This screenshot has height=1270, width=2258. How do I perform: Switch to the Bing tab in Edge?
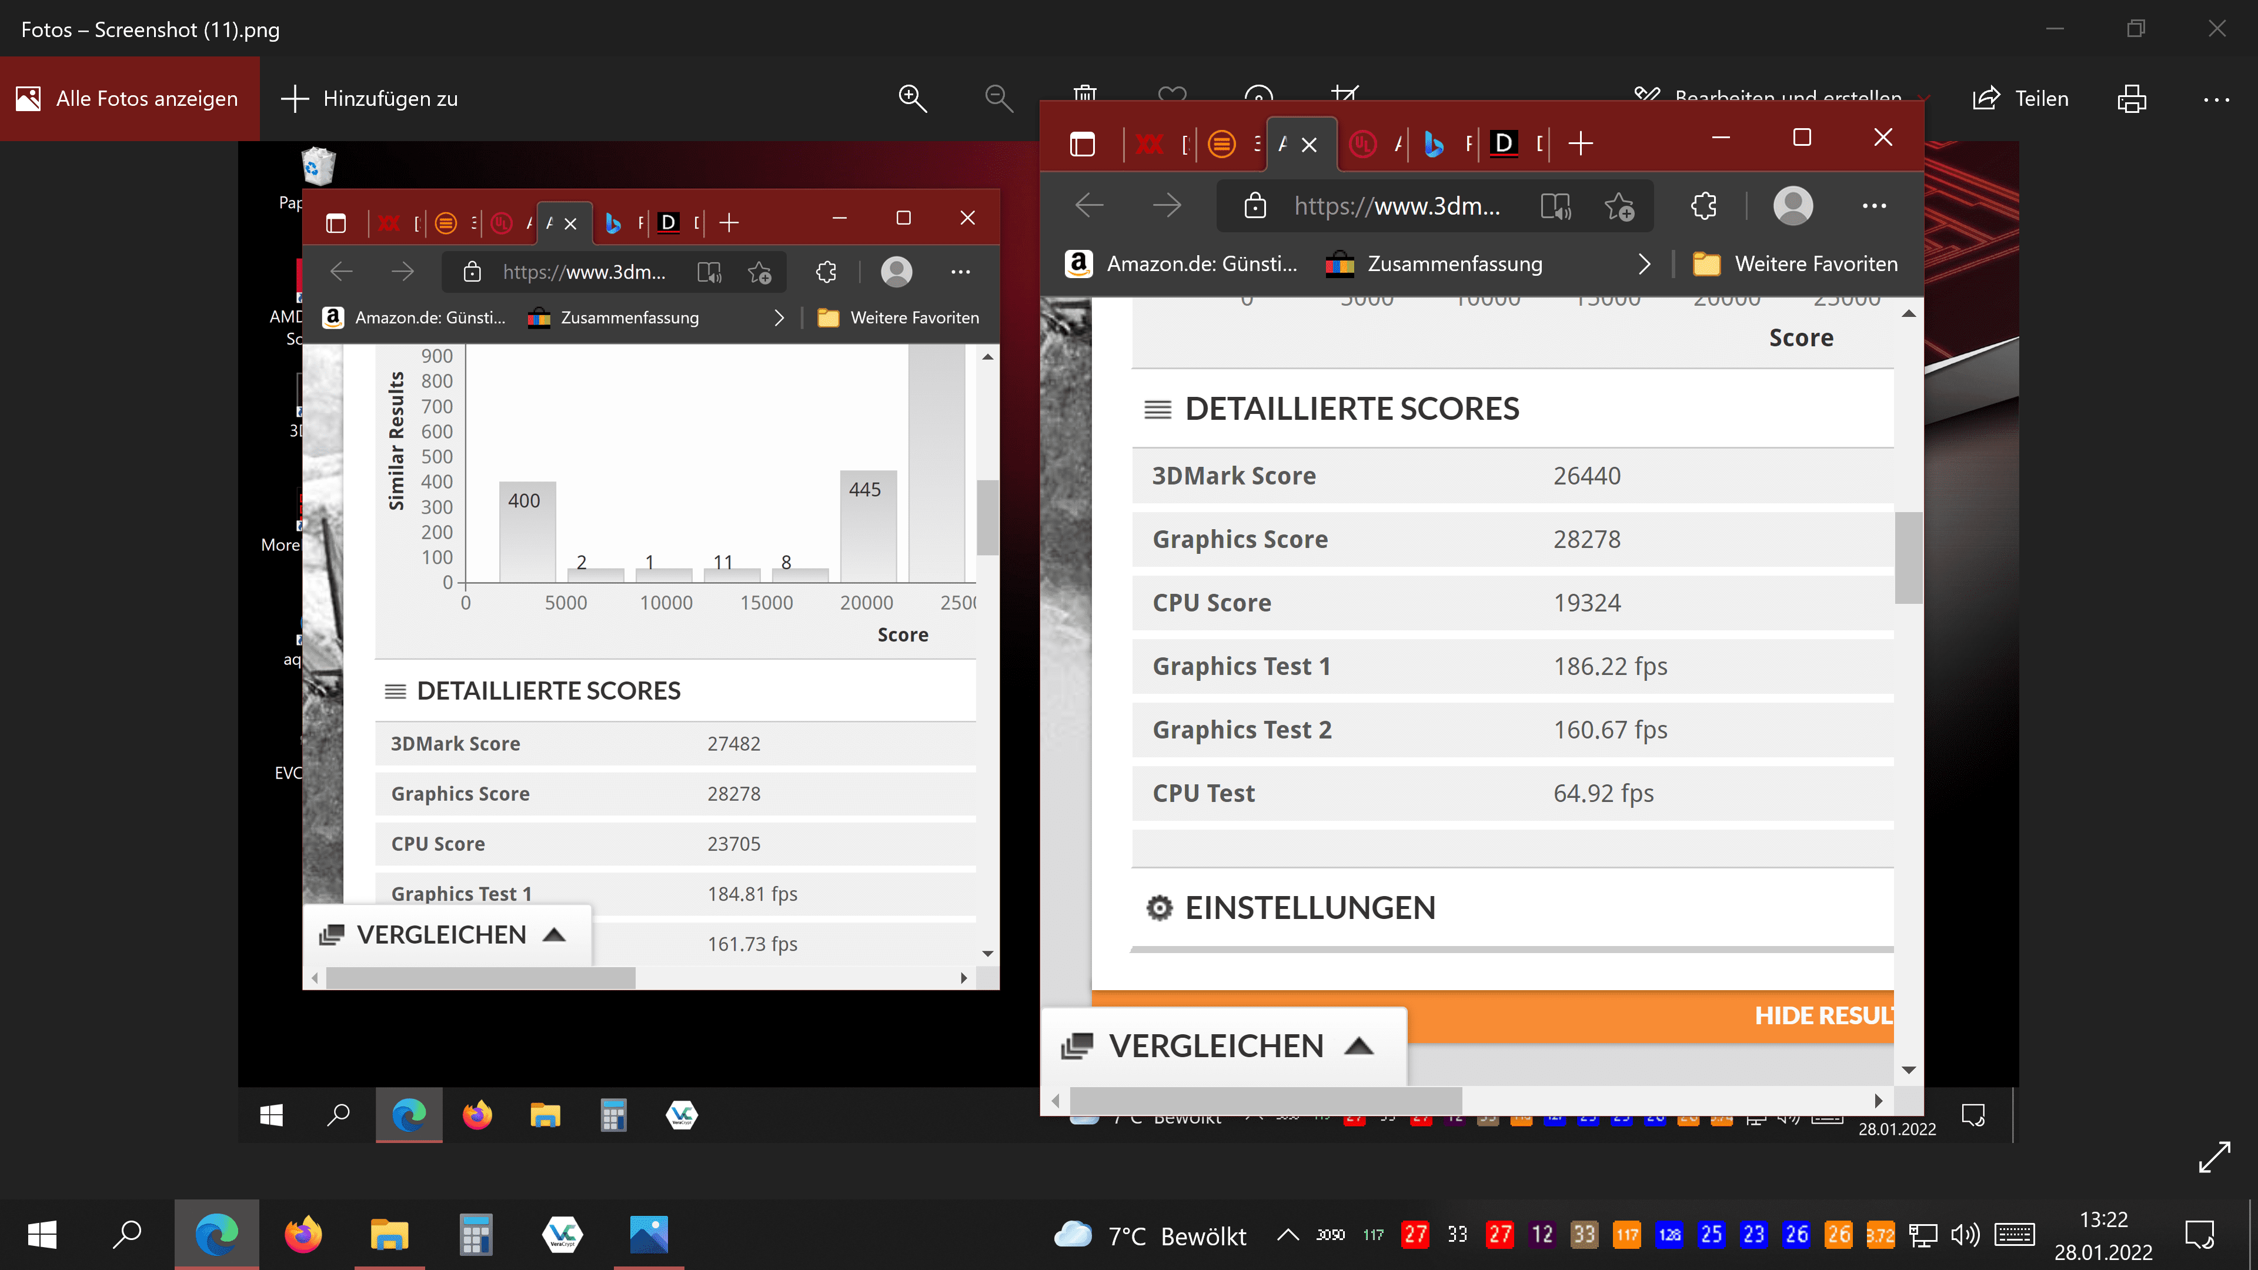[x=1433, y=143]
